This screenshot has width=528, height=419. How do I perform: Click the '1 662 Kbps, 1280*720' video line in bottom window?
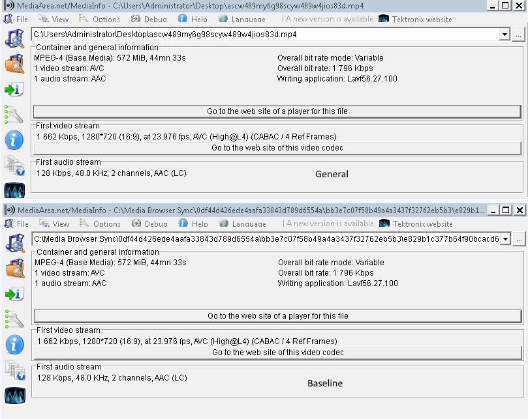187,341
